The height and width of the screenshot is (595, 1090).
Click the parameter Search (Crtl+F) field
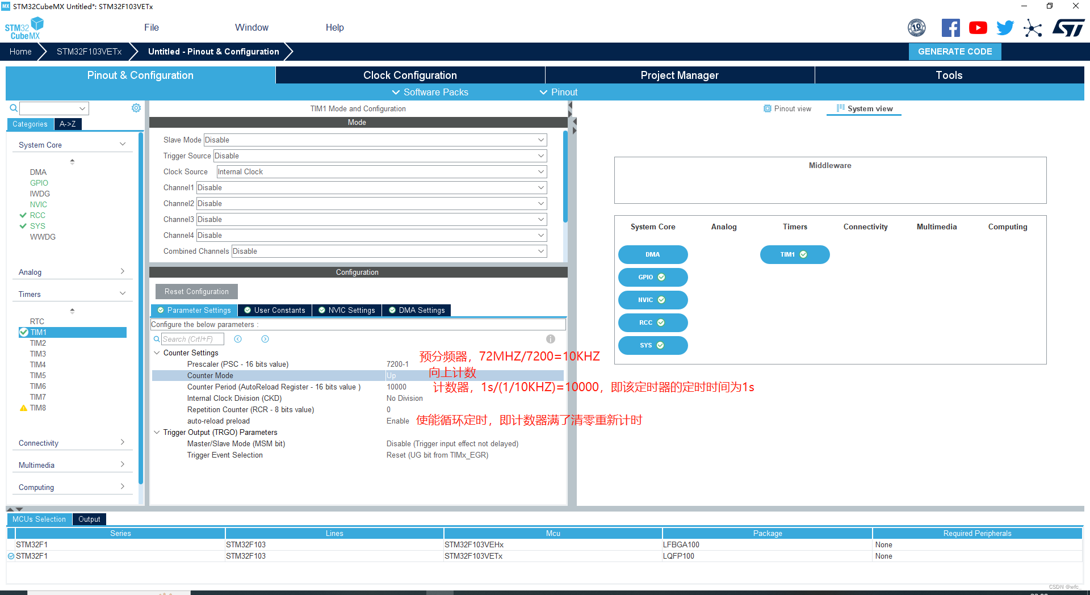coord(192,339)
